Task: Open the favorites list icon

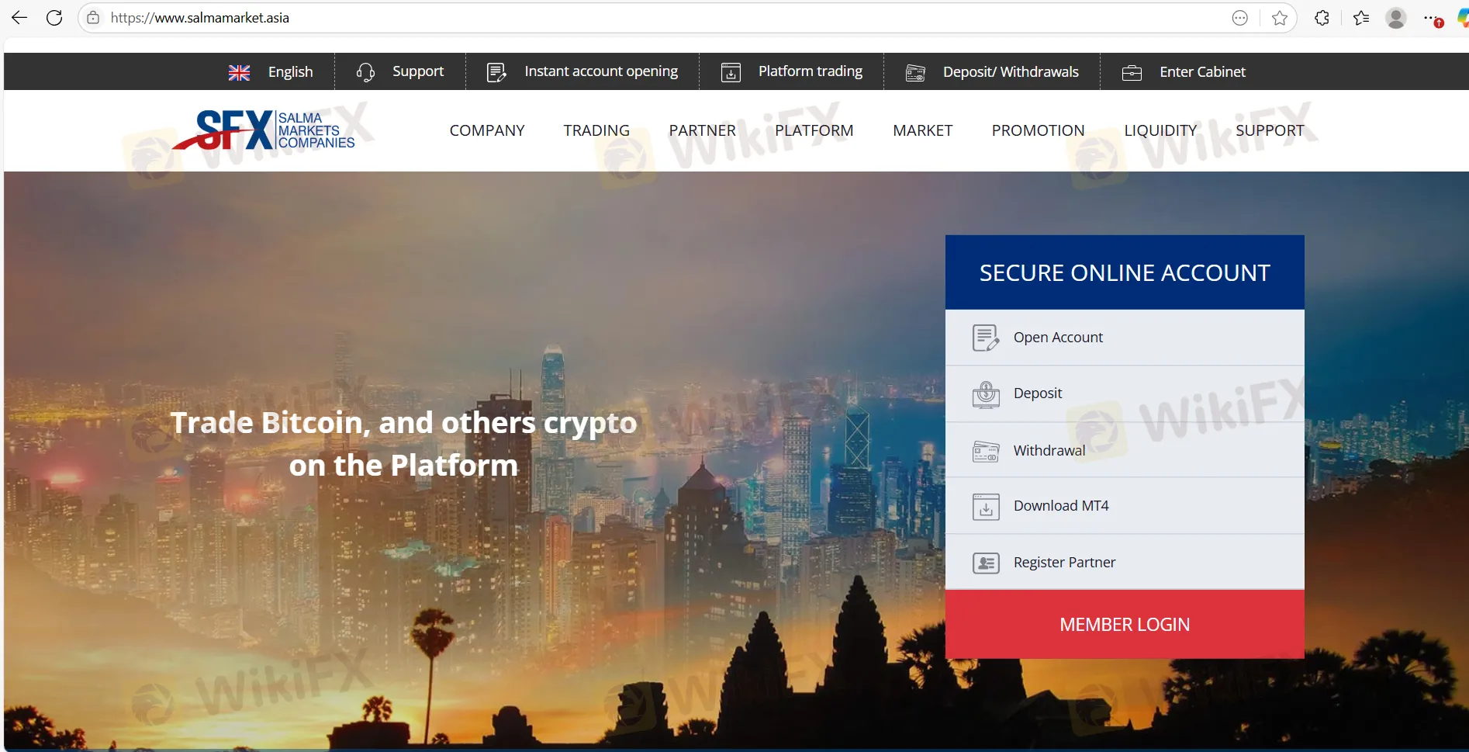Action: [1361, 18]
